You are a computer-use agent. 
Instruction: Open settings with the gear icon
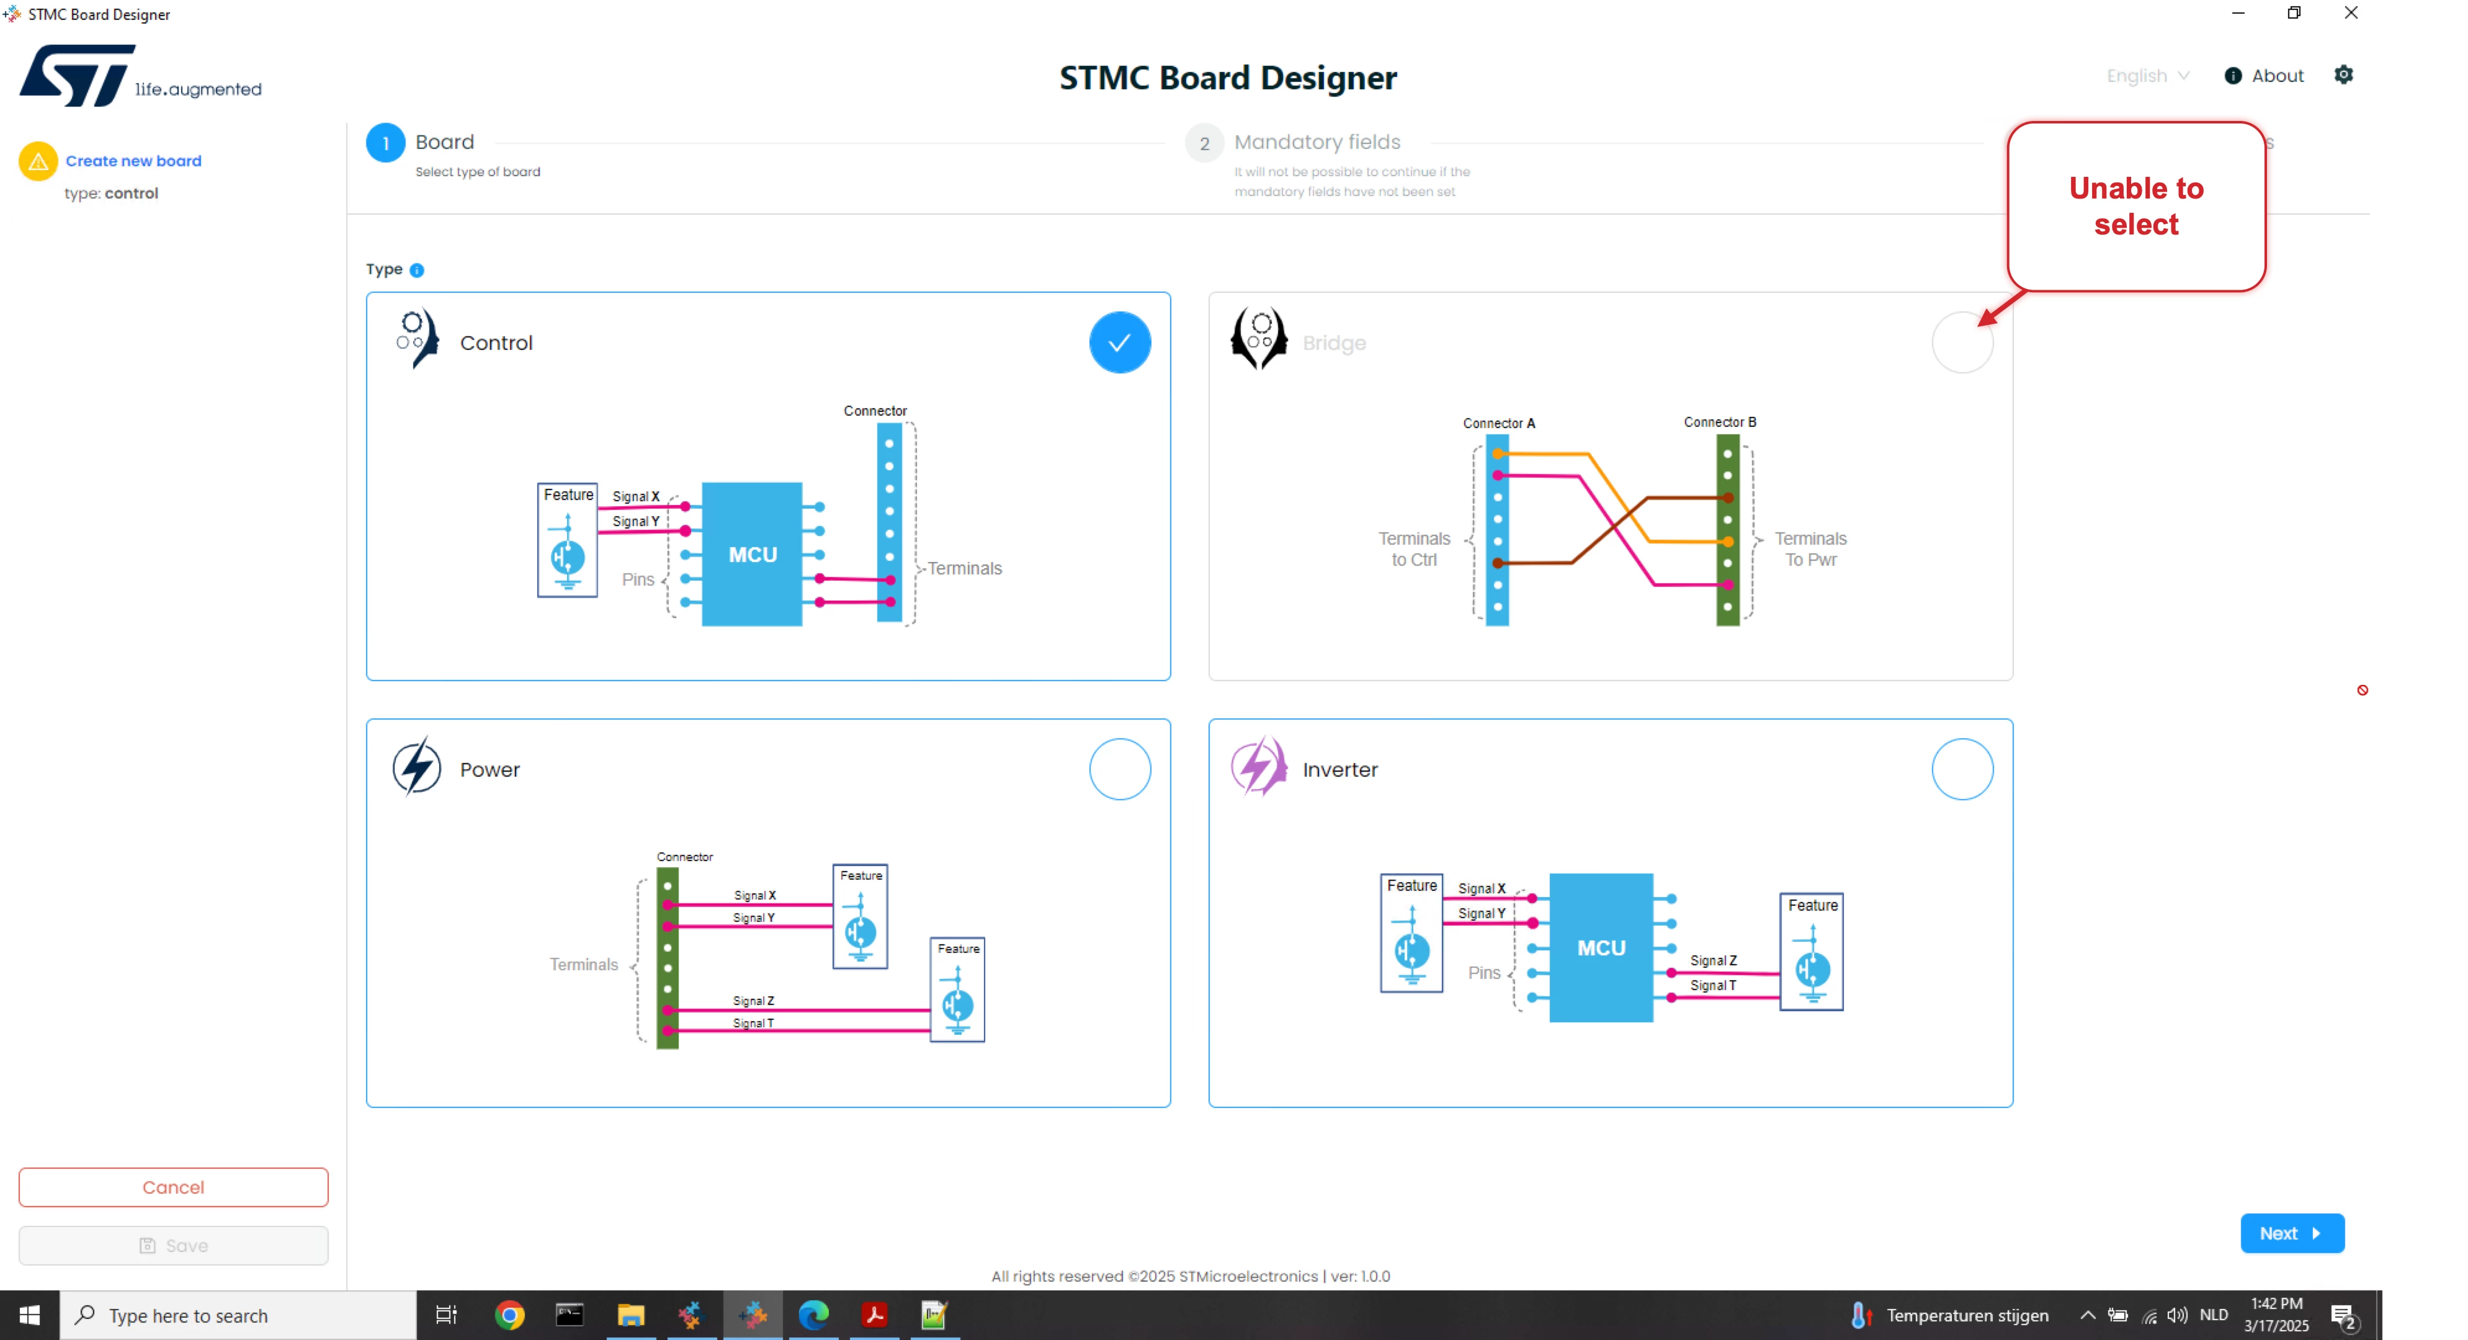point(2343,74)
